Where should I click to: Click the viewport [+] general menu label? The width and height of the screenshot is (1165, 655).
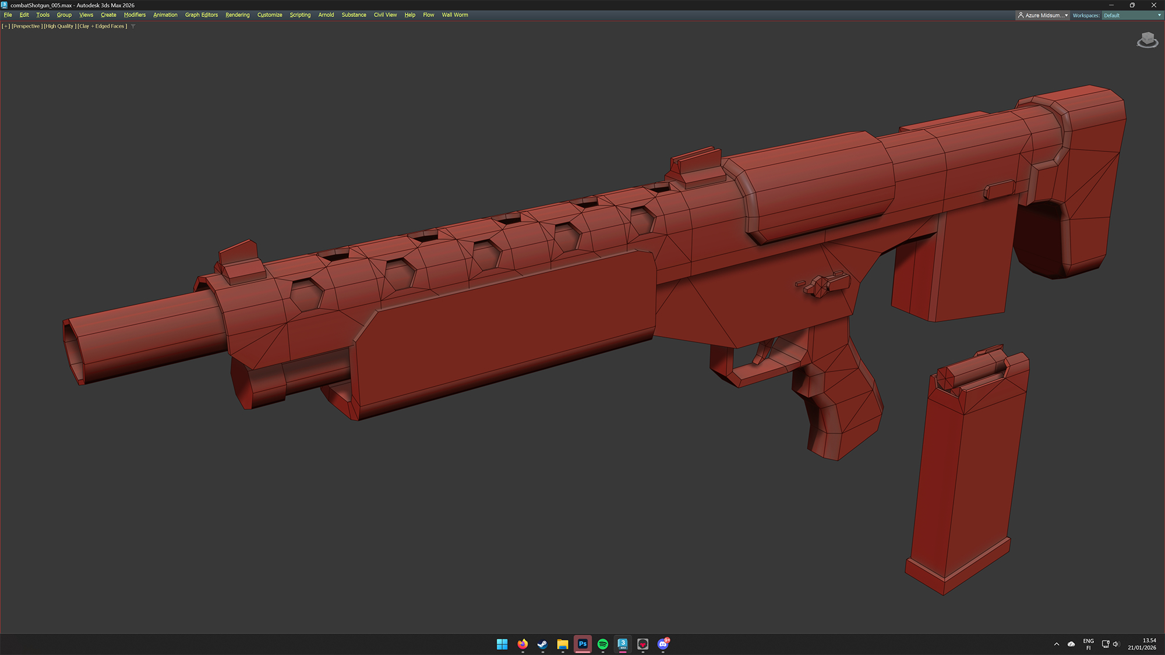click(6, 26)
